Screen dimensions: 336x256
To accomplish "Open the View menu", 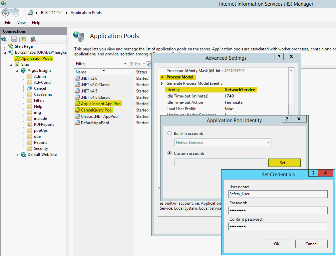I will click(21, 23).
